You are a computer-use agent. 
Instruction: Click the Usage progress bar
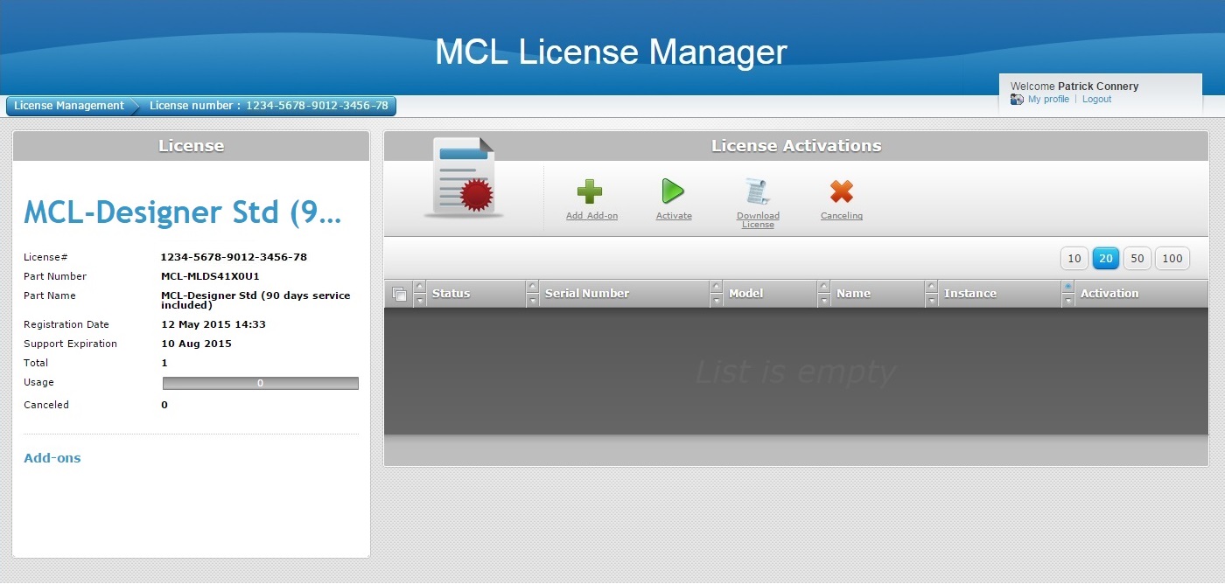point(261,383)
